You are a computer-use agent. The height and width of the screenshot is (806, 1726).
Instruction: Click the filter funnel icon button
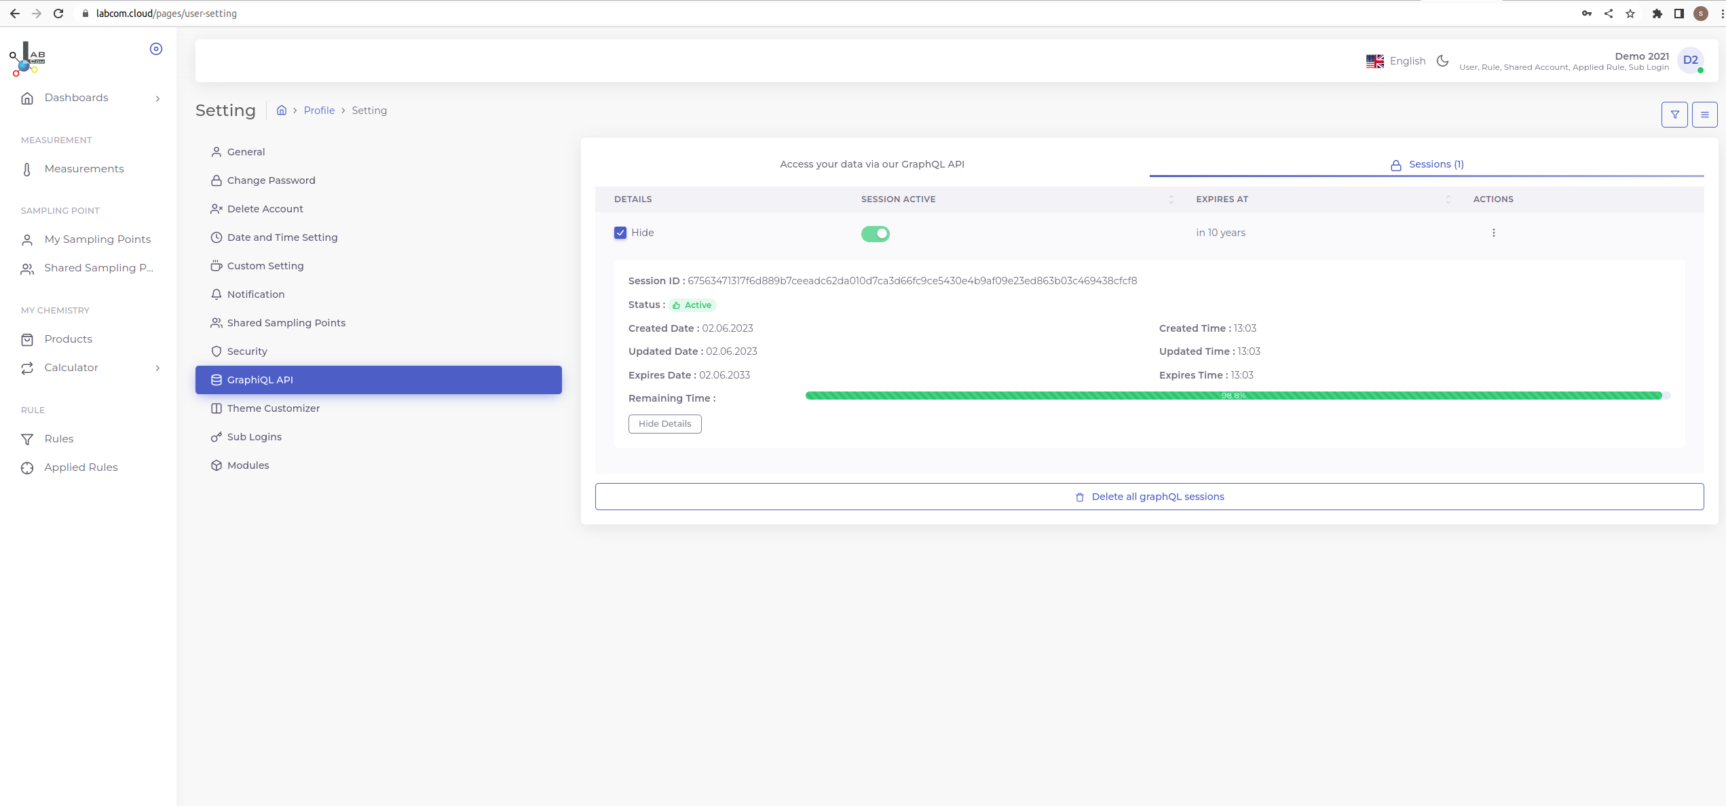(x=1674, y=115)
